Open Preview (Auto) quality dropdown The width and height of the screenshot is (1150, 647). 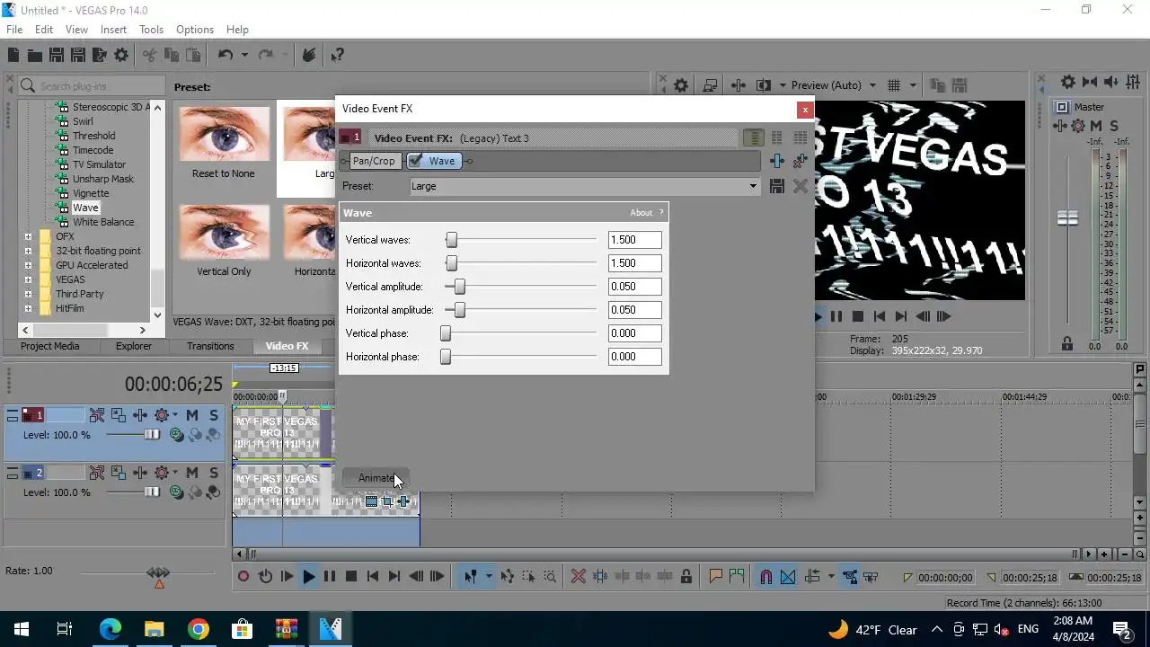(872, 85)
